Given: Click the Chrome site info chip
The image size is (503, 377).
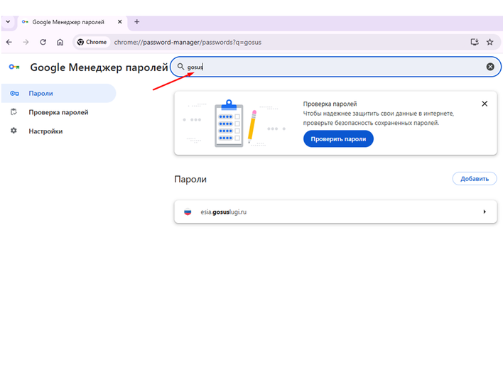Looking at the screenshot, I should tap(92, 42).
